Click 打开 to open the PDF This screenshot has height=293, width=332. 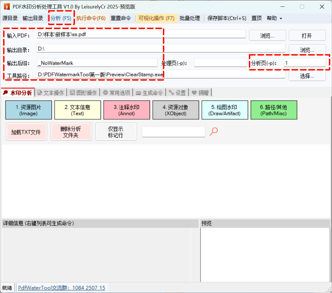(307, 35)
